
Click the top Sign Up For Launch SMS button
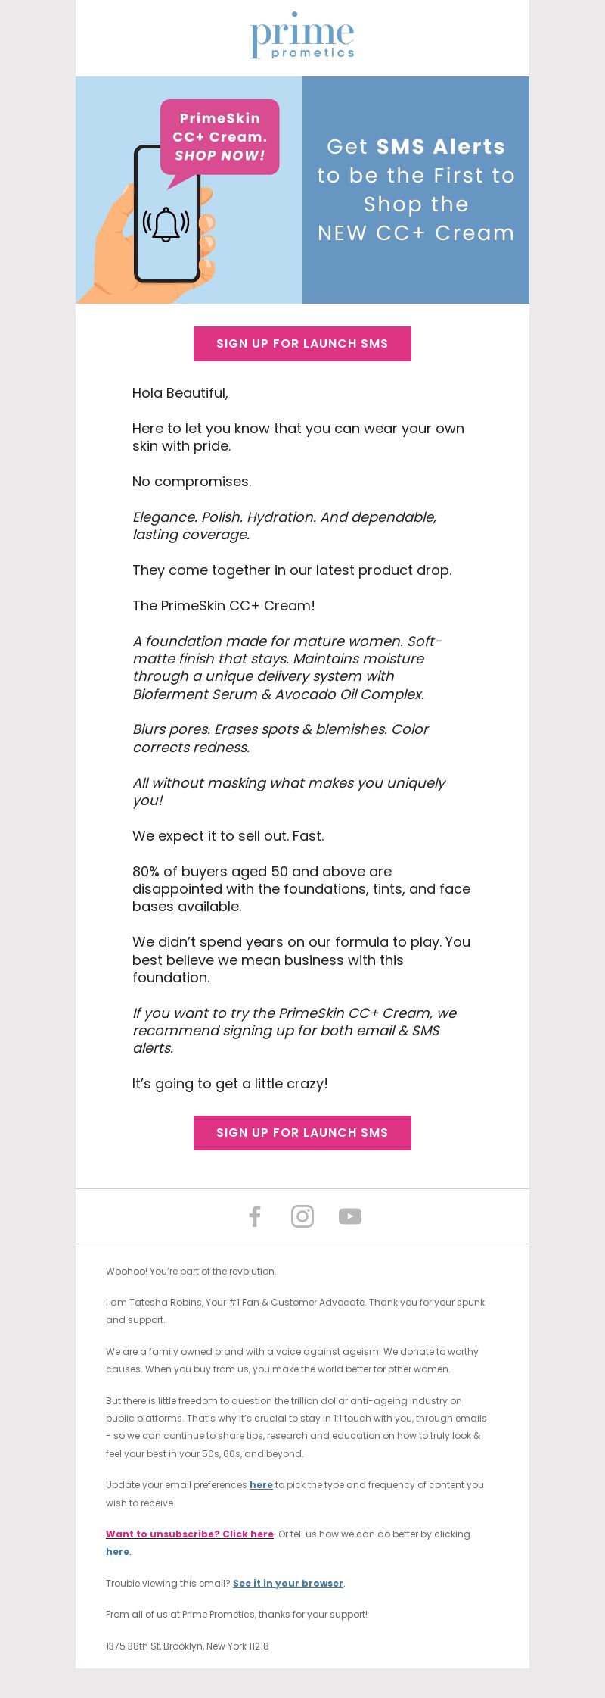tap(302, 344)
